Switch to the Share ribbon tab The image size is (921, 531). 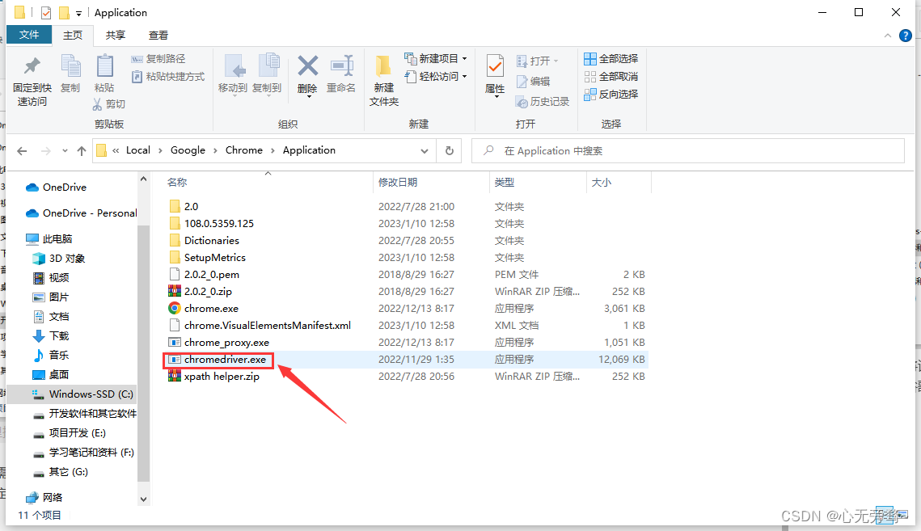(x=115, y=36)
